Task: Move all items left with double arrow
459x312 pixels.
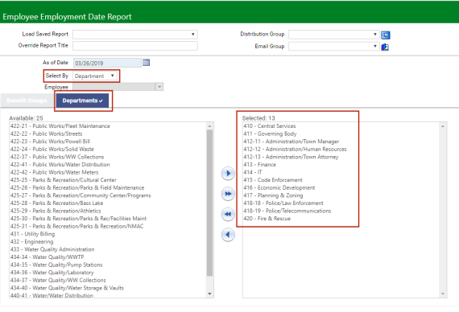Action: click(x=228, y=214)
